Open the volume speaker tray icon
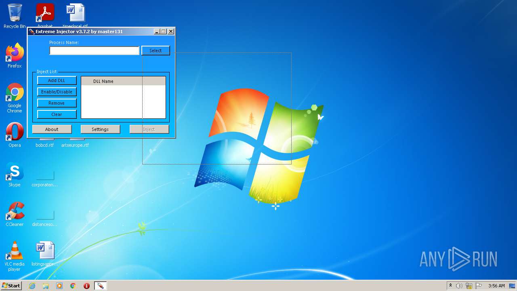The height and width of the screenshot is (291, 517). point(459,286)
